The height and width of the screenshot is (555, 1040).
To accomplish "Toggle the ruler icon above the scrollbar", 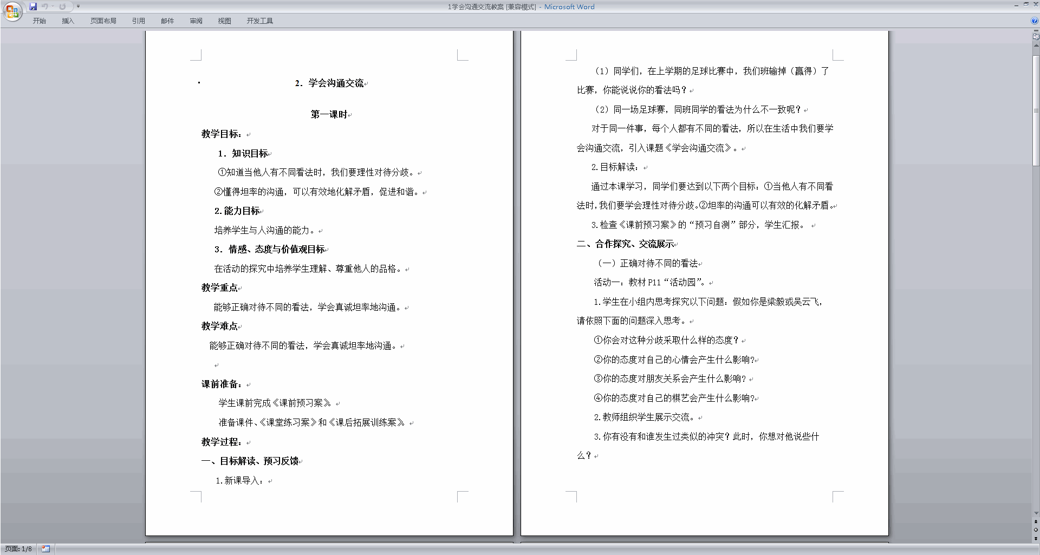I will point(1036,37).
